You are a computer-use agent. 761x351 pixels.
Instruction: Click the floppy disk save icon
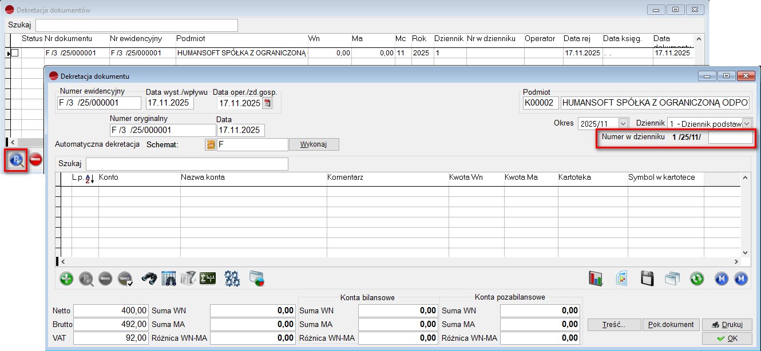647,279
